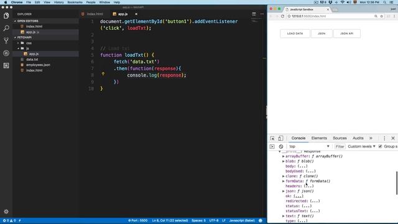The height and width of the screenshot is (224, 398).
Task: Evaluate the status (...) getter in console
Action: tap(307, 206)
